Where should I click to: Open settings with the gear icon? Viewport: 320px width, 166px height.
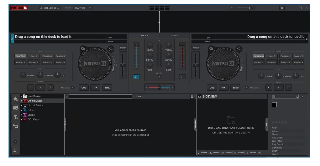pyautogui.click(x=281, y=8)
